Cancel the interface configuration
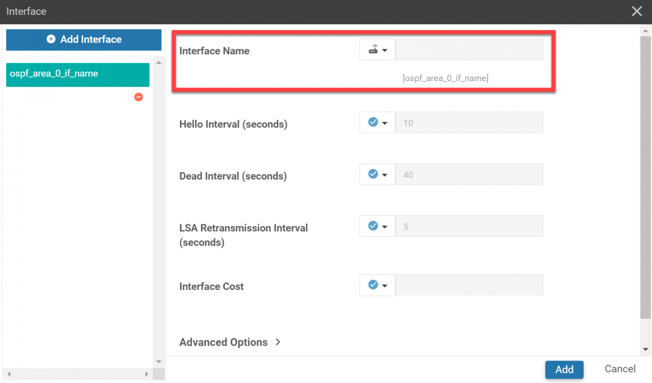This screenshot has width=652, height=383. 620,369
